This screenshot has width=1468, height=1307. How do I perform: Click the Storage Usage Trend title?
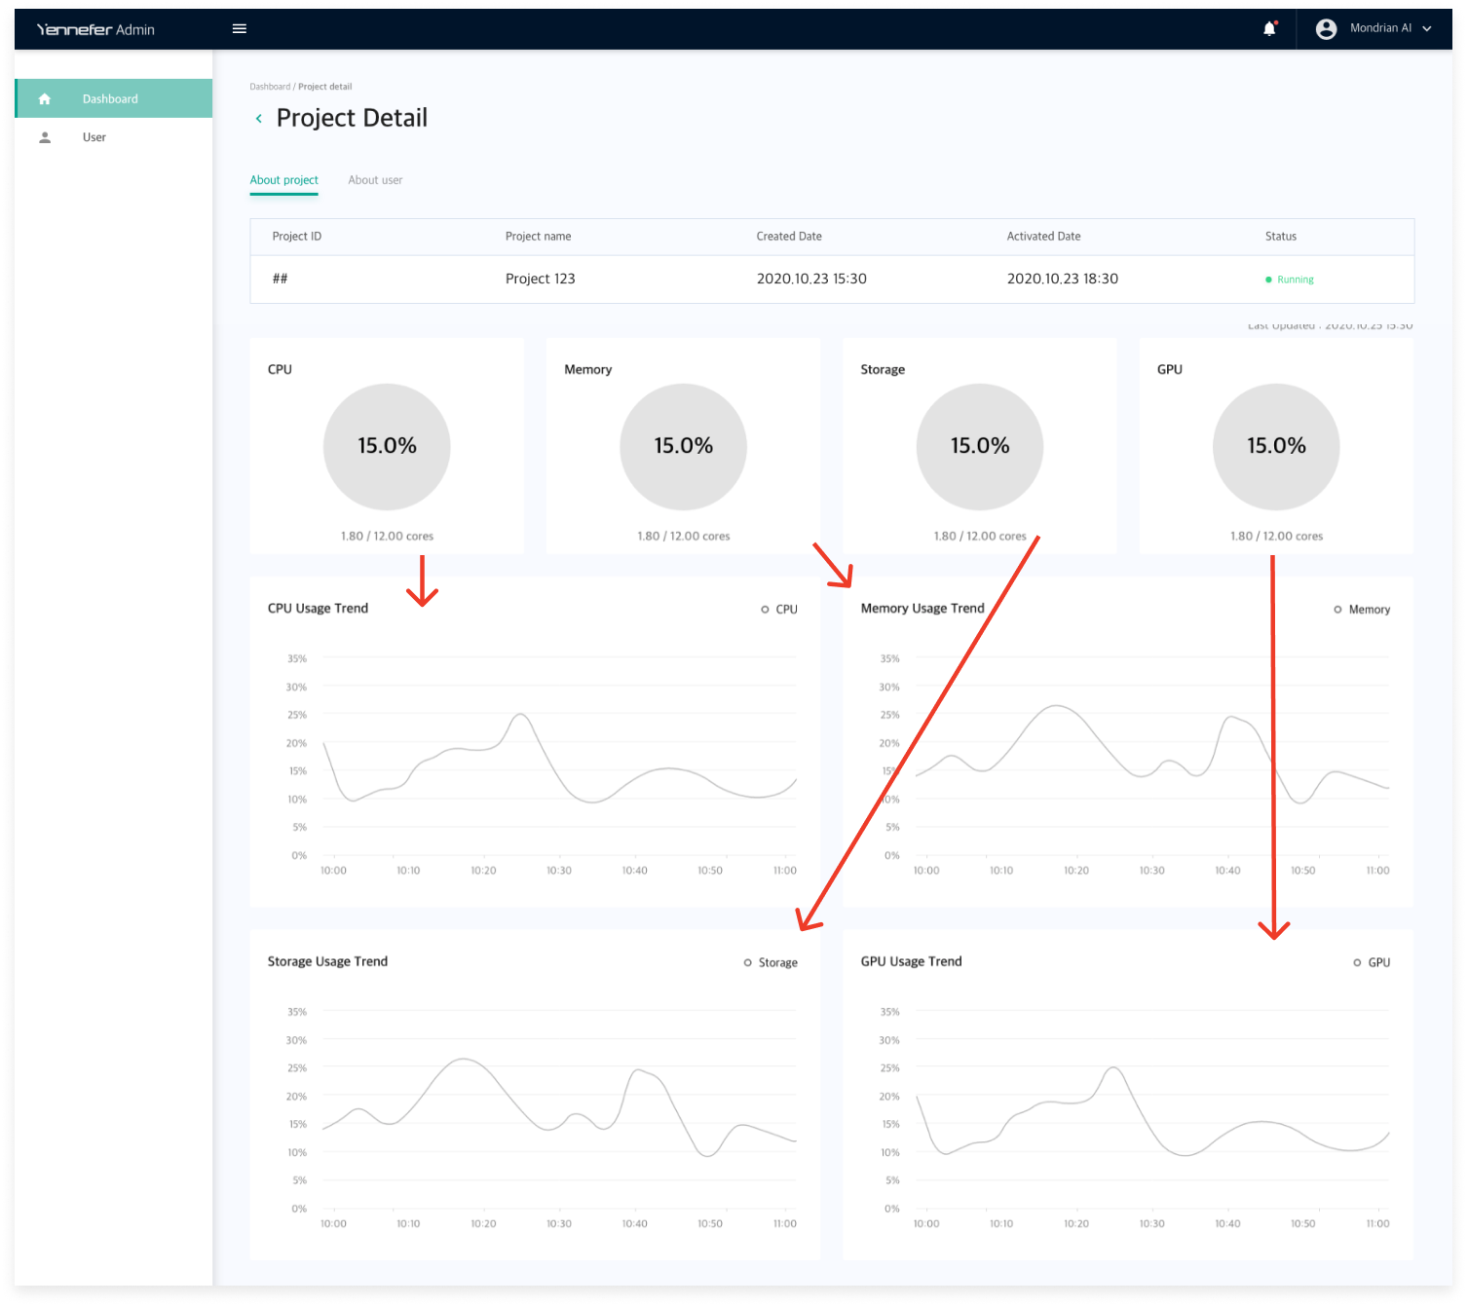tap(327, 962)
